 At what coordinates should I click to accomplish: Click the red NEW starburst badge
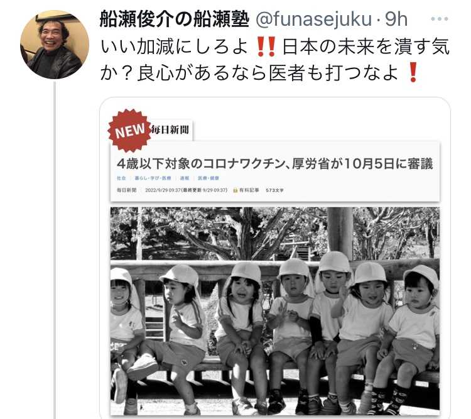point(130,131)
